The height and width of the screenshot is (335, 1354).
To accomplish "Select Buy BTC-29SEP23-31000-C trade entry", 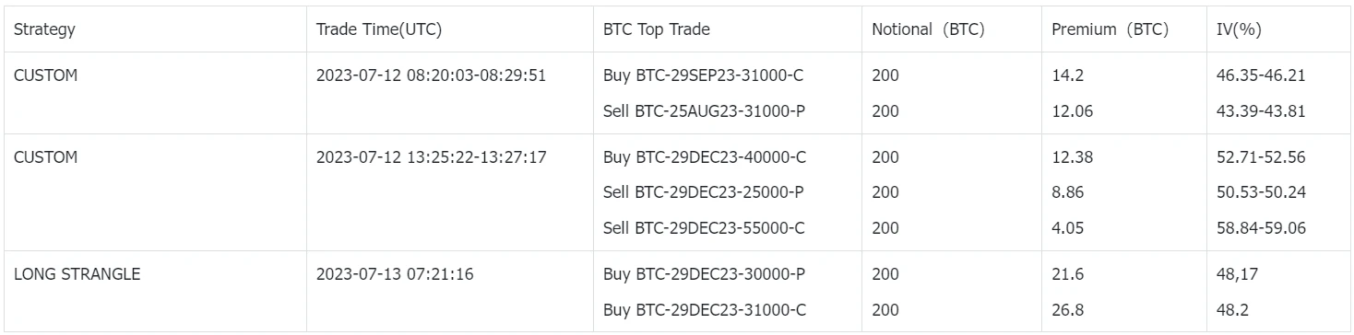I will coord(706,75).
